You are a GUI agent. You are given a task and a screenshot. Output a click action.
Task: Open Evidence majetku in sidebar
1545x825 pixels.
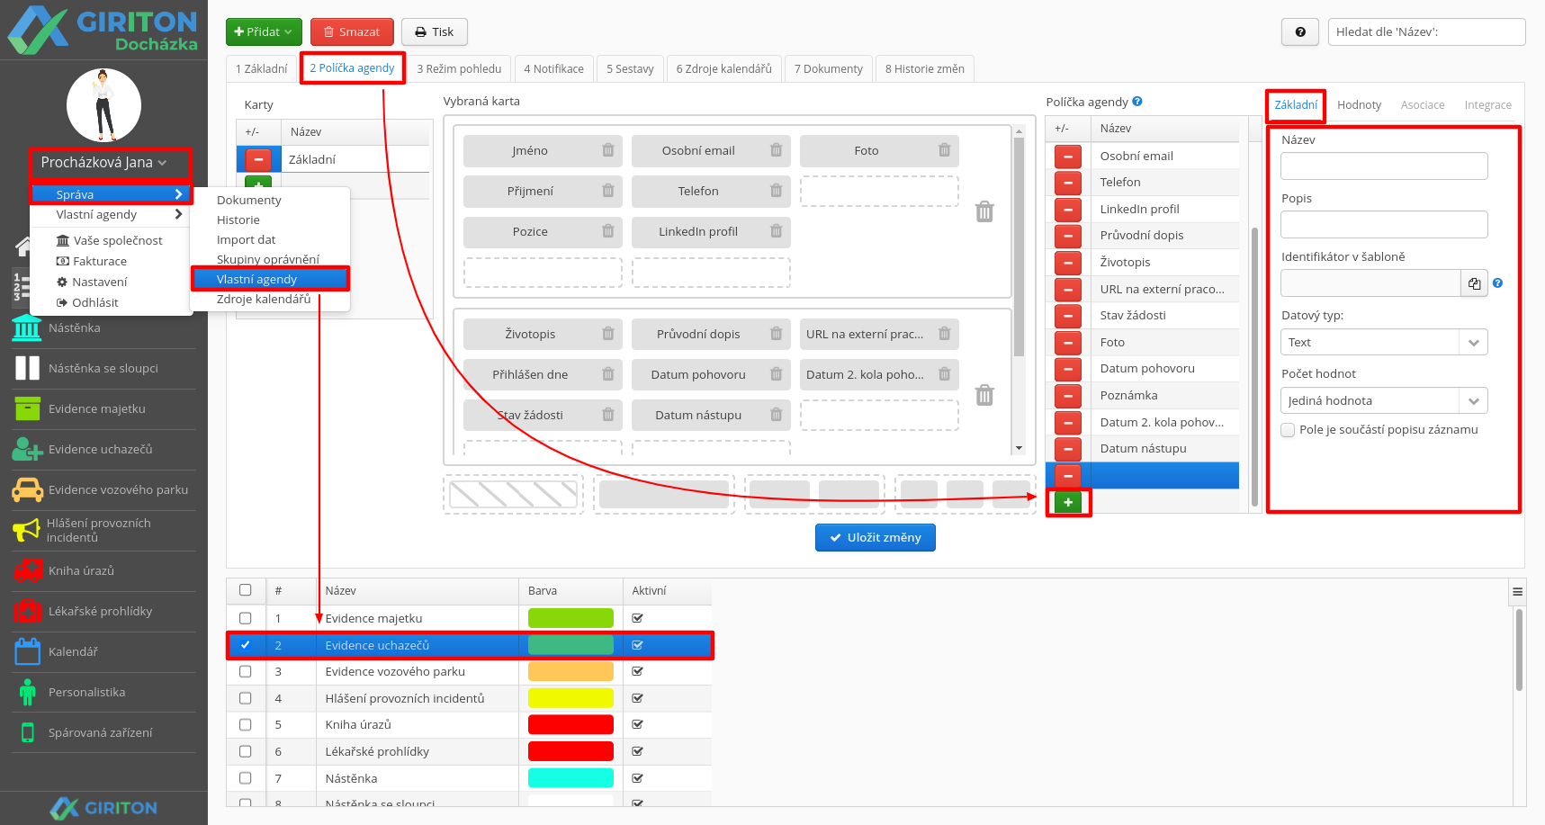(103, 408)
